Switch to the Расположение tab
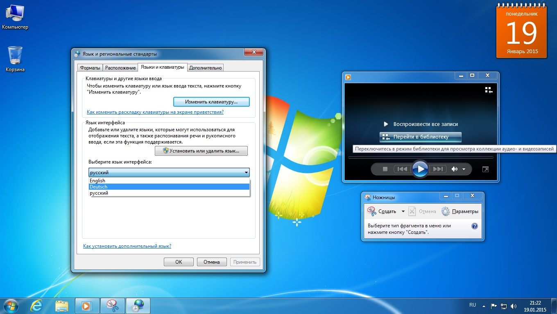This screenshot has height=314, width=557. pyautogui.click(x=120, y=68)
